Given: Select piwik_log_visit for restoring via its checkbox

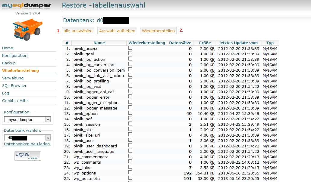Looking at the screenshot, I should [x=130, y=86].
